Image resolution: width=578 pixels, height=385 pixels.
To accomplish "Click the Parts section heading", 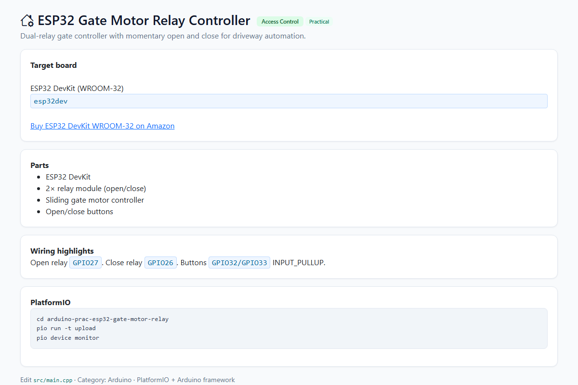I will (x=39, y=166).
